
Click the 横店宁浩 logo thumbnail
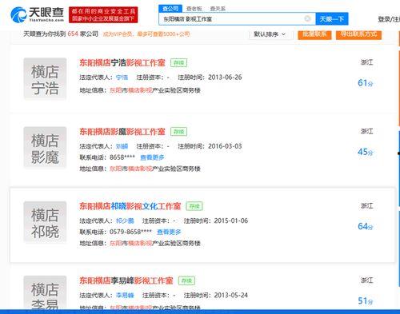[x=45, y=79]
